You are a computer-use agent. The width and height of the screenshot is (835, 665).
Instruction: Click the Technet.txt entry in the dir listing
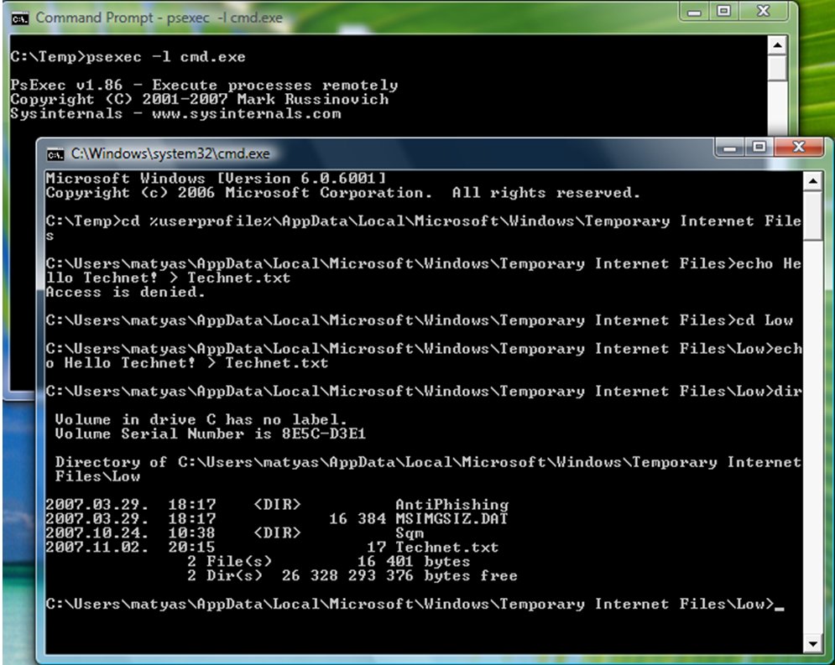pos(272,548)
